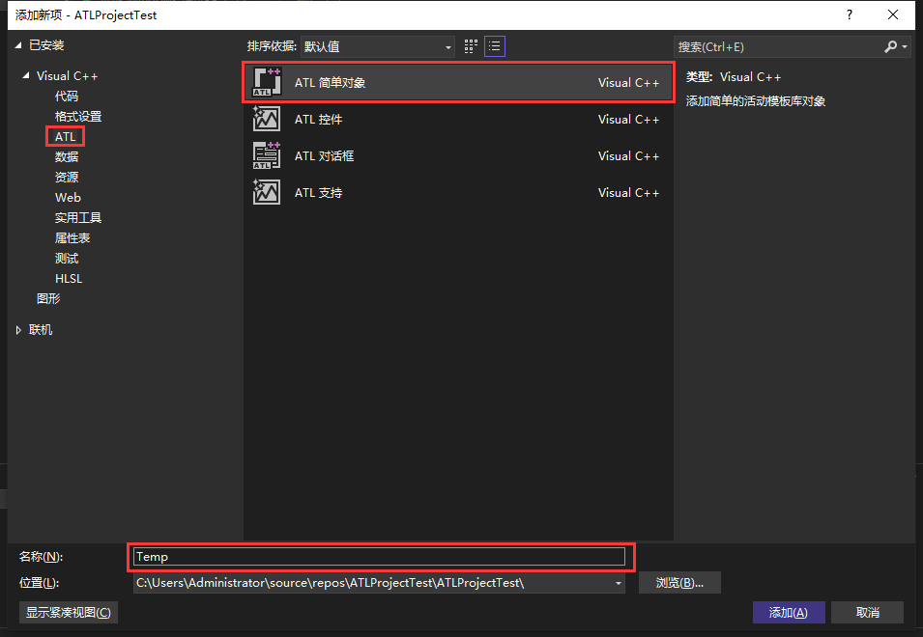Image resolution: width=923 pixels, height=637 pixels.
Task: Click the 取消 button
Action: [867, 612]
